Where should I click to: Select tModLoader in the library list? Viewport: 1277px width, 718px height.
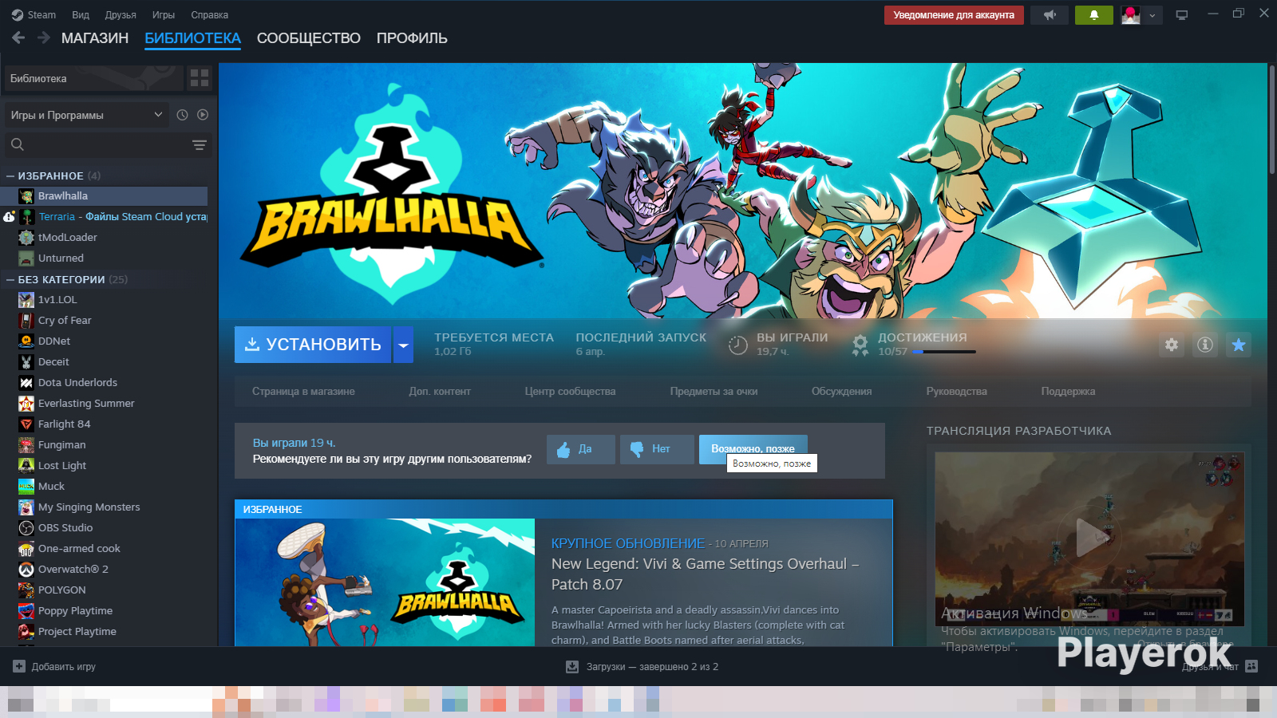coord(112,237)
